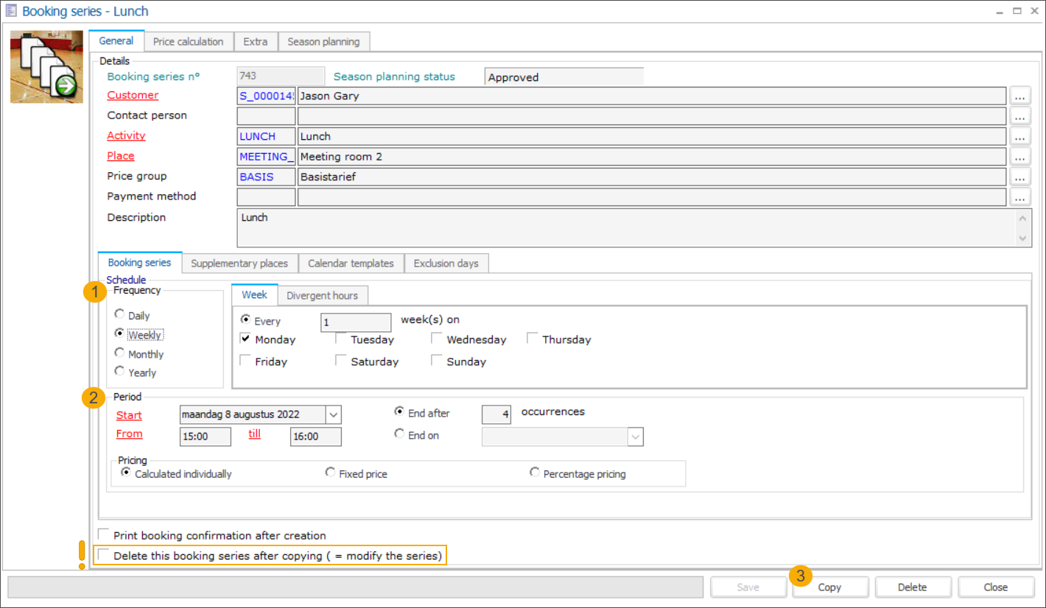
Task: Tick Delete this booking series after copying
Action: click(x=104, y=555)
